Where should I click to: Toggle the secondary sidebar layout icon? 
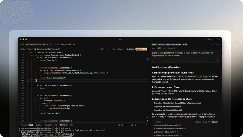pyautogui.click(x=212, y=39)
